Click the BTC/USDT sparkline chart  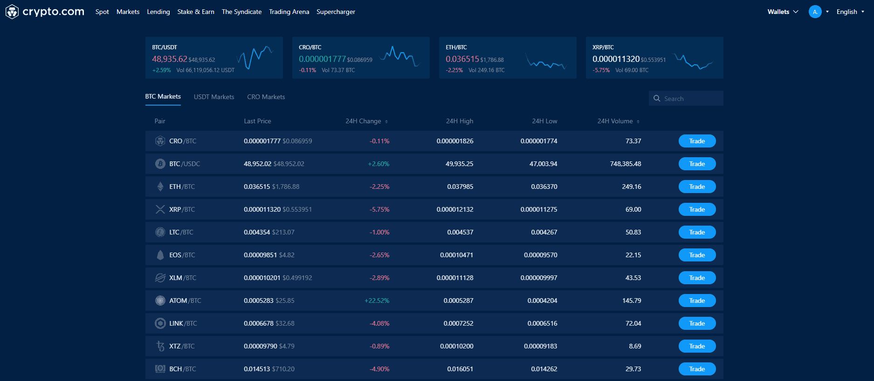pos(255,58)
